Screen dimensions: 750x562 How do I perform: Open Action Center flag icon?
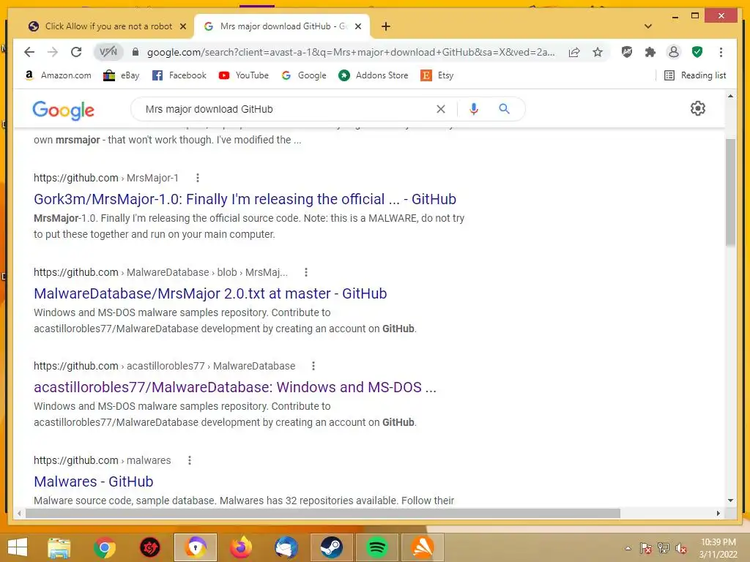[646, 548]
